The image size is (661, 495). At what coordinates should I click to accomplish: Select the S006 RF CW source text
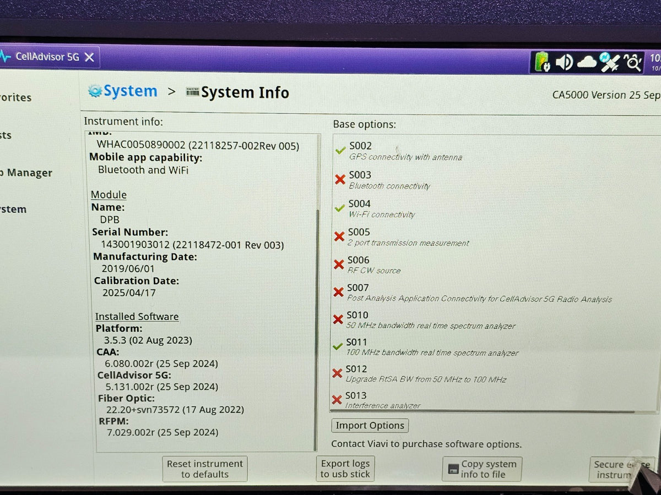pyautogui.click(x=374, y=265)
